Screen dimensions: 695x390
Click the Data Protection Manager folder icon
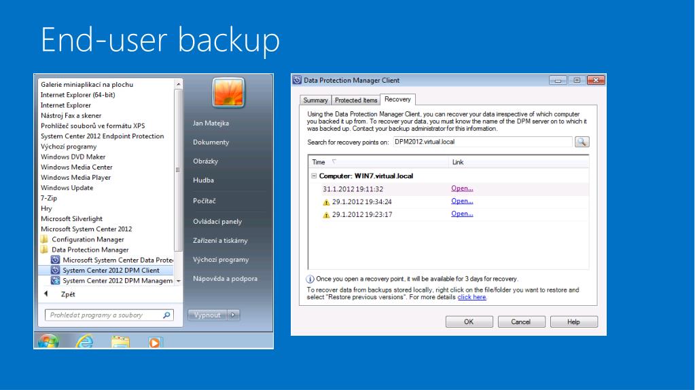click(44, 250)
